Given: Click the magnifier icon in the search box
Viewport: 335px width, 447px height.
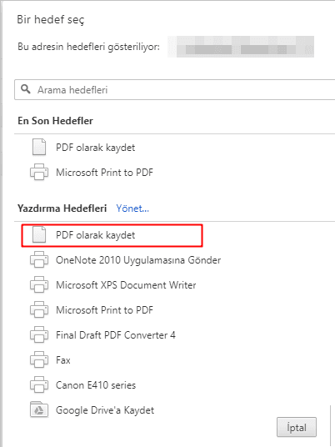Looking at the screenshot, I should pyautogui.click(x=26, y=89).
